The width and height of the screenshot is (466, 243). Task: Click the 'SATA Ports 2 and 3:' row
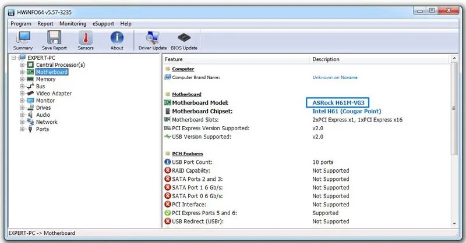307,179
